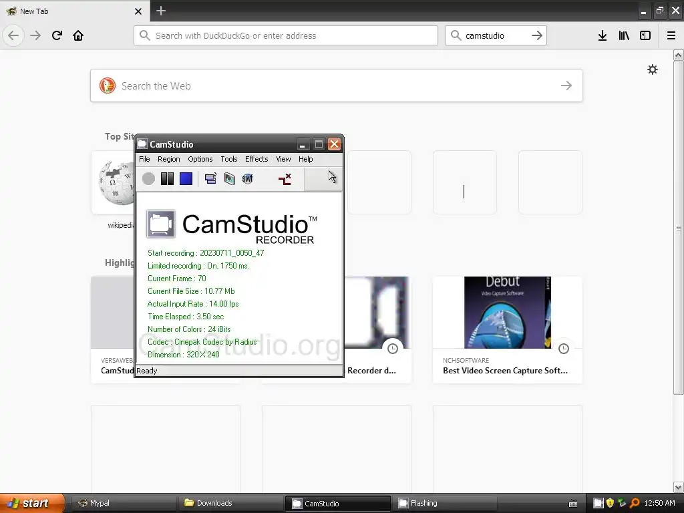The height and width of the screenshot is (513, 684).
Task: Click the Search the Web field
Action: coord(337,85)
